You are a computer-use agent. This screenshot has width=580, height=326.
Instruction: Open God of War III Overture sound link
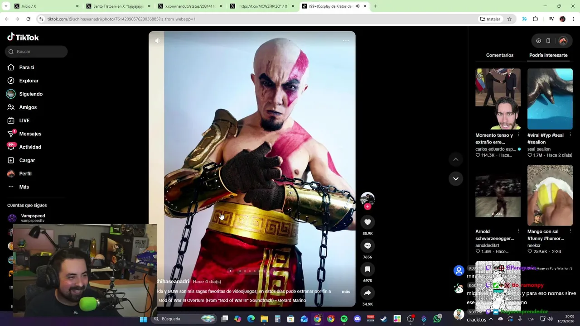point(232,300)
